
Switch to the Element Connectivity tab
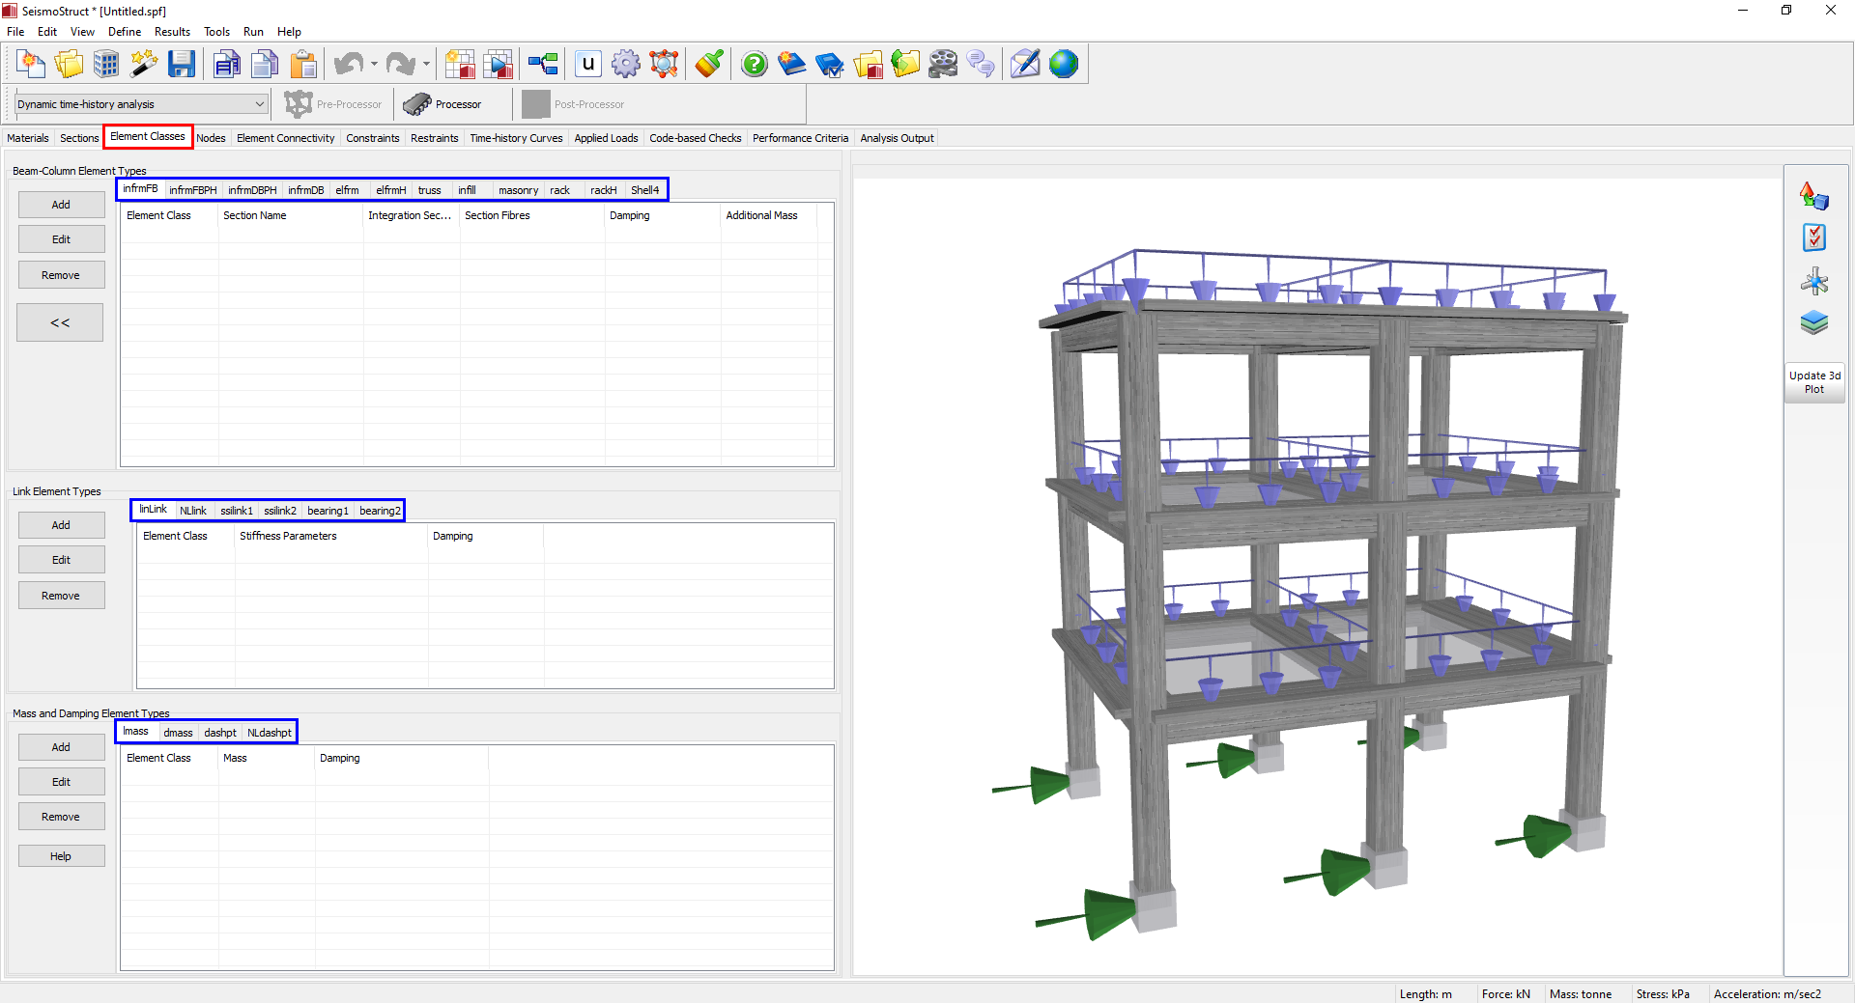(x=285, y=138)
